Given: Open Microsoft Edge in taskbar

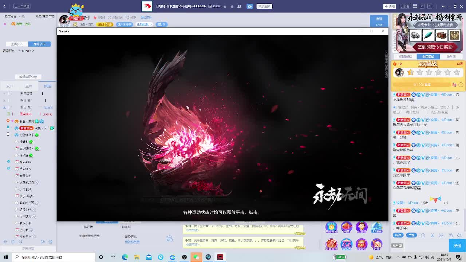Looking at the screenshot, I should pyautogui.click(x=125, y=257).
